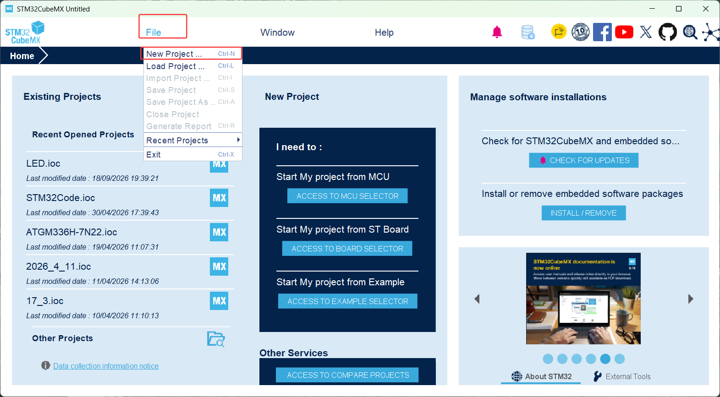Click the Home breadcrumb
The image size is (720, 397).
click(x=22, y=56)
